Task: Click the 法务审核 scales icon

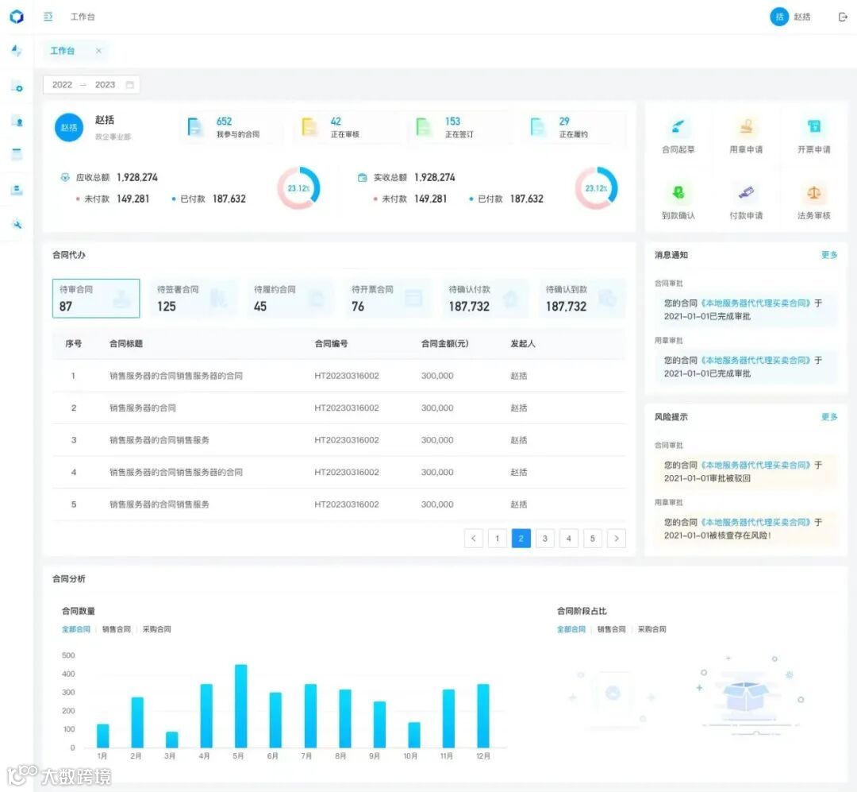Action: coord(814,193)
